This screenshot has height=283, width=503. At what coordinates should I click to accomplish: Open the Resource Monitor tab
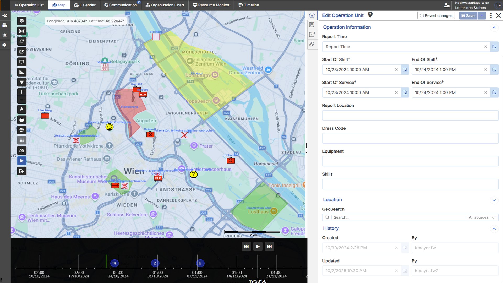tap(211, 5)
